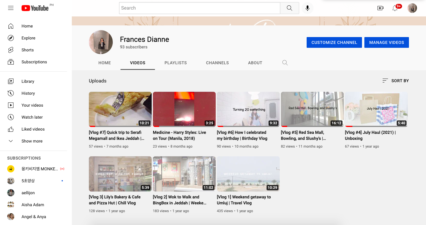
Task: Open the 5초양상 subscription avatar
Action: [x=11, y=181]
